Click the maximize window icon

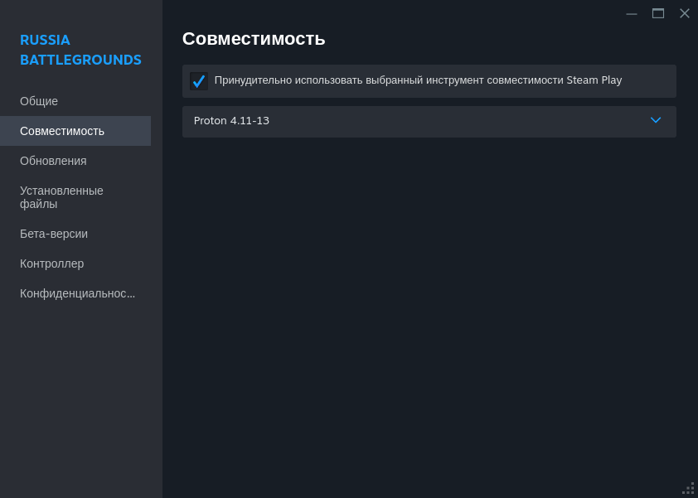tap(658, 13)
